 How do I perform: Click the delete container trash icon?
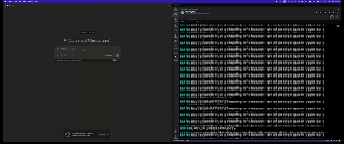tap(321, 13)
